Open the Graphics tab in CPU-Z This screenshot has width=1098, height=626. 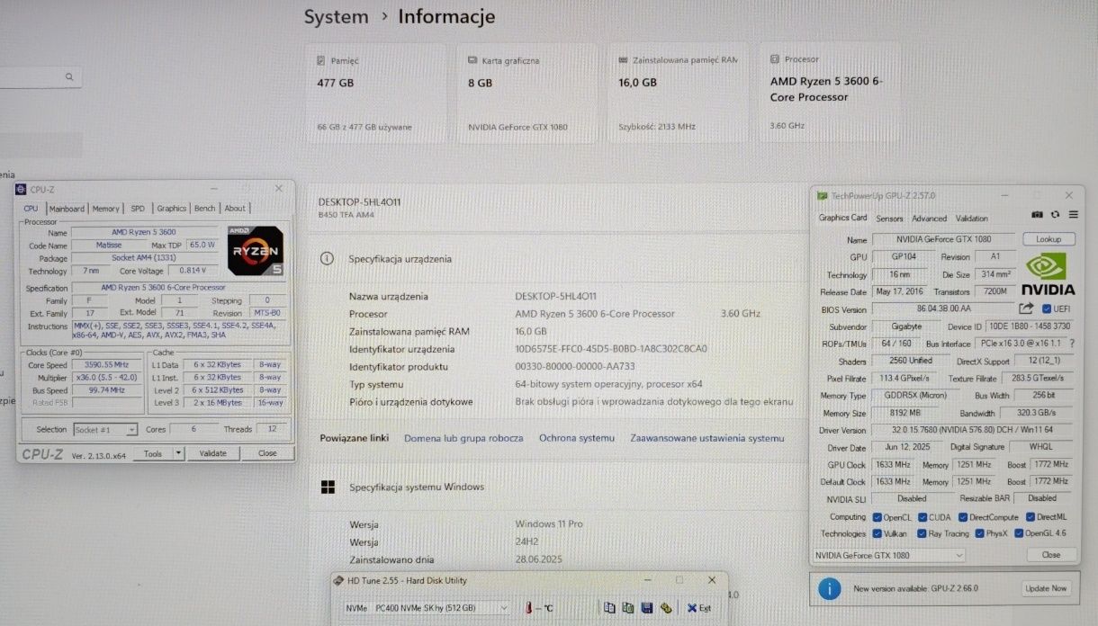pyautogui.click(x=171, y=208)
